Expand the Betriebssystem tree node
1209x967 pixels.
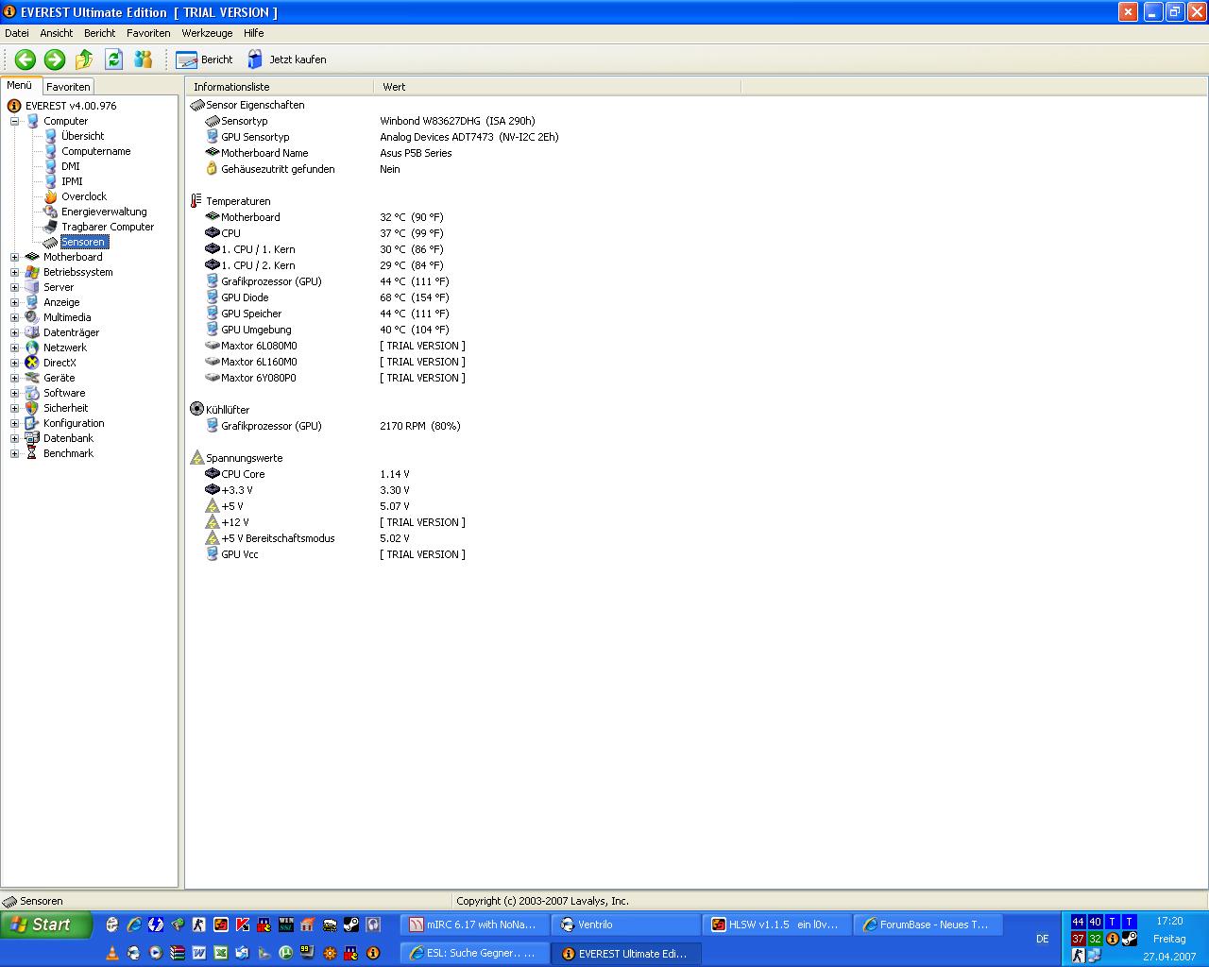point(14,272)
